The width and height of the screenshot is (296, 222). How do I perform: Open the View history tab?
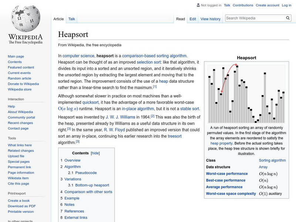tap(210, 19)
